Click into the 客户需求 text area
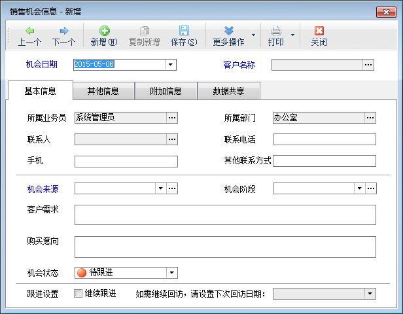403x314 pixels. point(225,215)
